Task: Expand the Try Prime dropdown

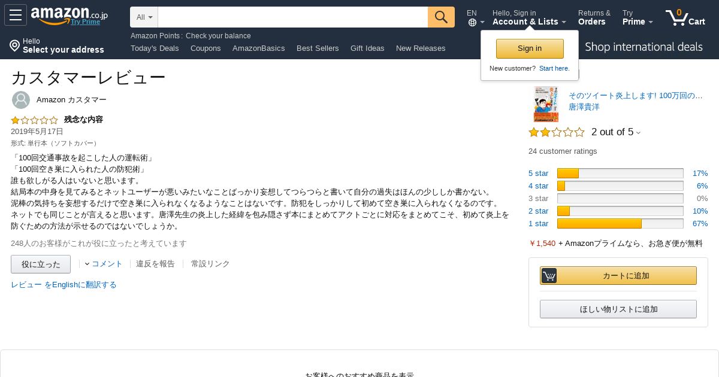Action: click(x=638, y=17)
